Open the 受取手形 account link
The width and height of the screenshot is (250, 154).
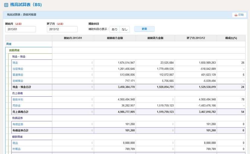click(x=18, y=99)
